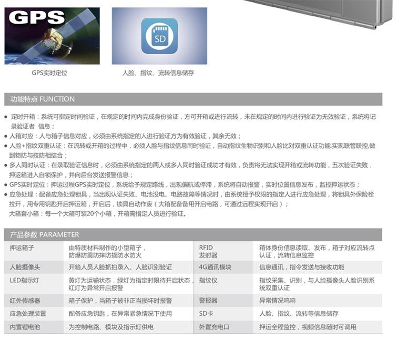Select the 警报器 parameter cell
This screenshot has height=341, width=398.
(x=208, y=301)
